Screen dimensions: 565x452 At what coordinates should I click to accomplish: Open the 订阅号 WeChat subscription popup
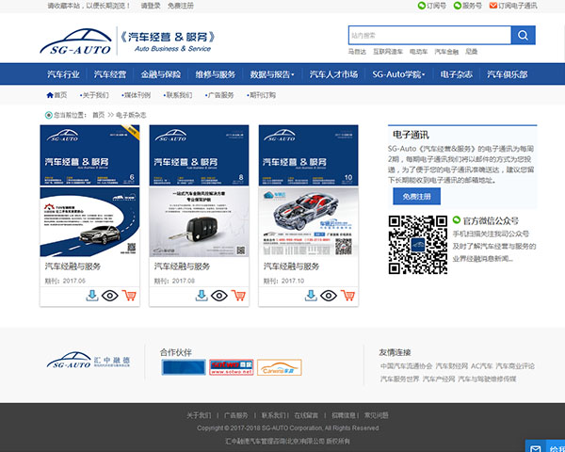(x=432, y=6)
